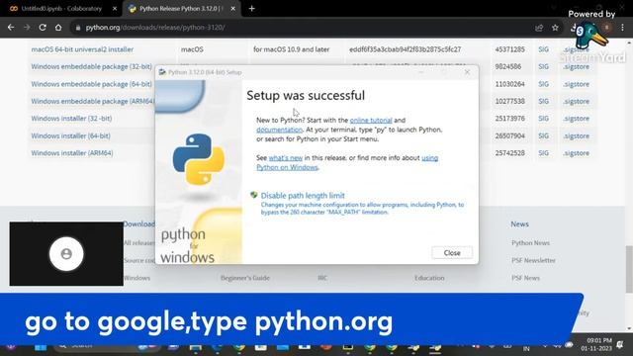Select the Python Release Python 3.12.0 tab
The image size is (633, 356).
(x=180, y=9)
